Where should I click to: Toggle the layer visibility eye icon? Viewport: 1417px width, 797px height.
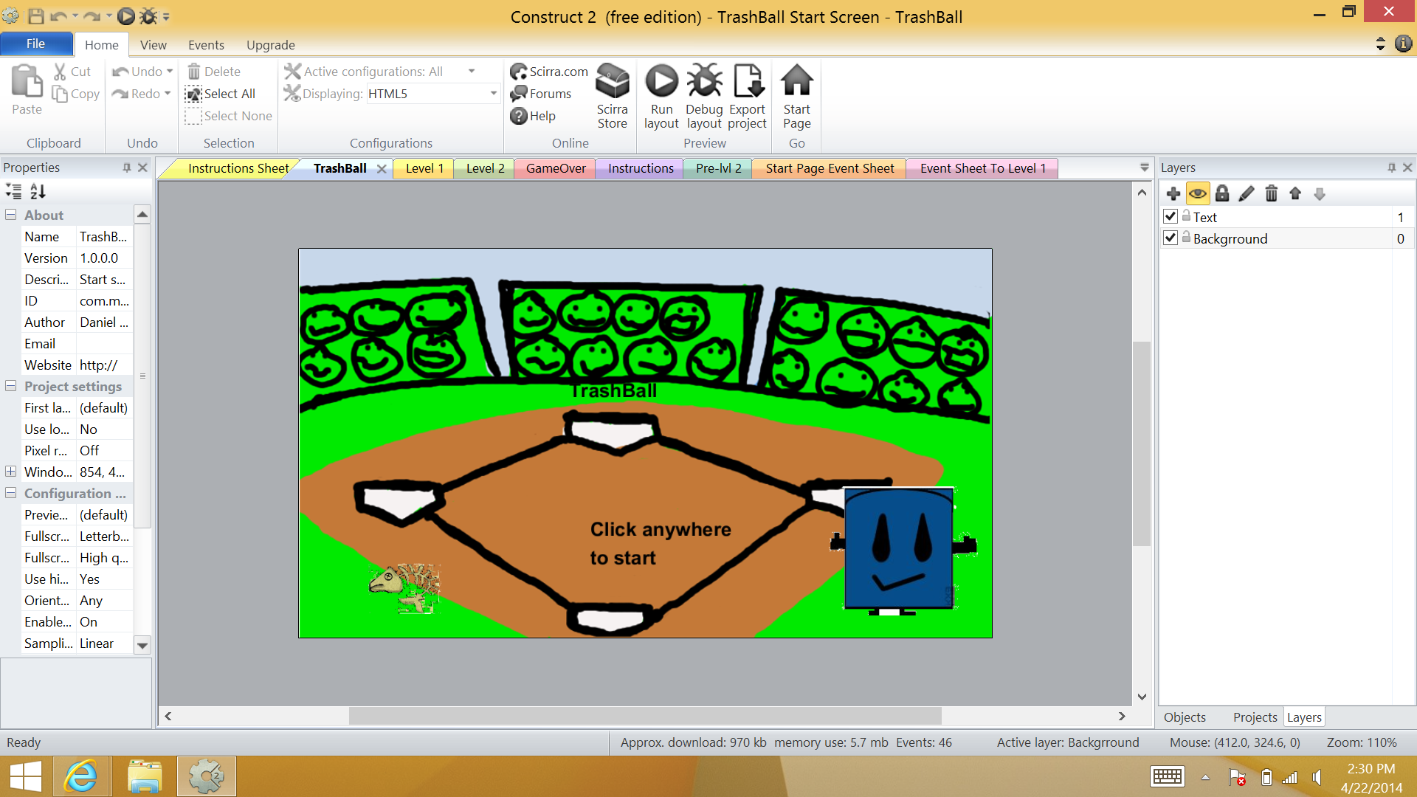1198,194
